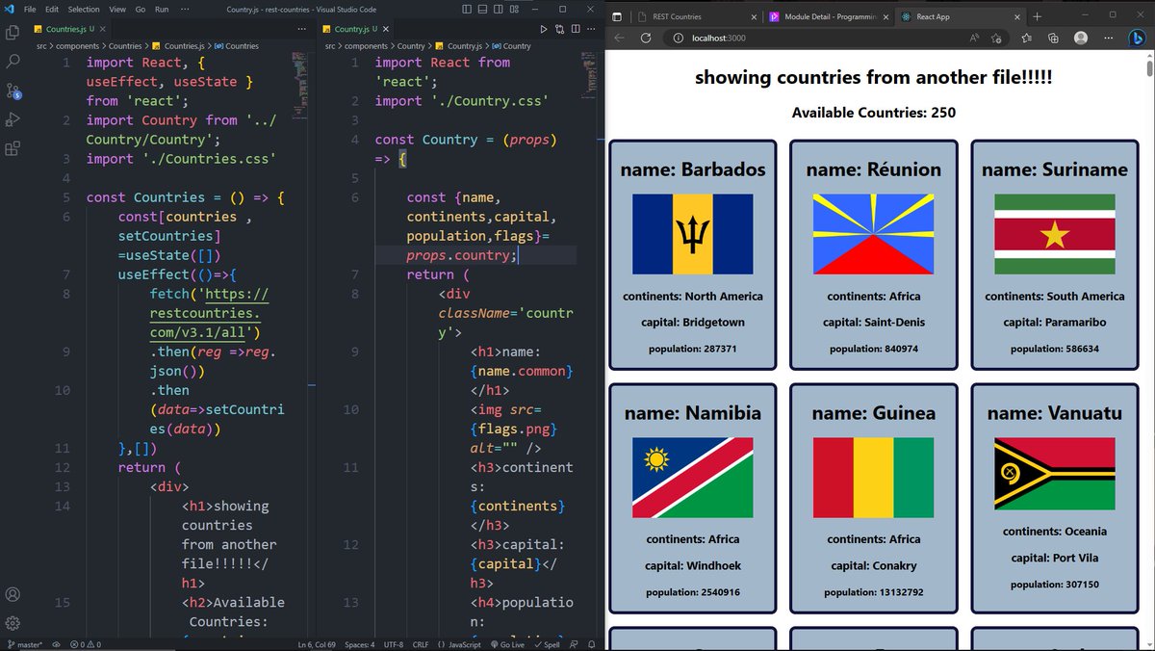Open the Edit menu in VS Code
This screenshot has width=1155, height=651.
(52, 9)
